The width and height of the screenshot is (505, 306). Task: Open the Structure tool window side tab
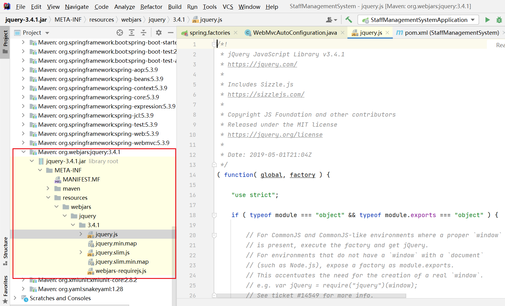[5, 251]
